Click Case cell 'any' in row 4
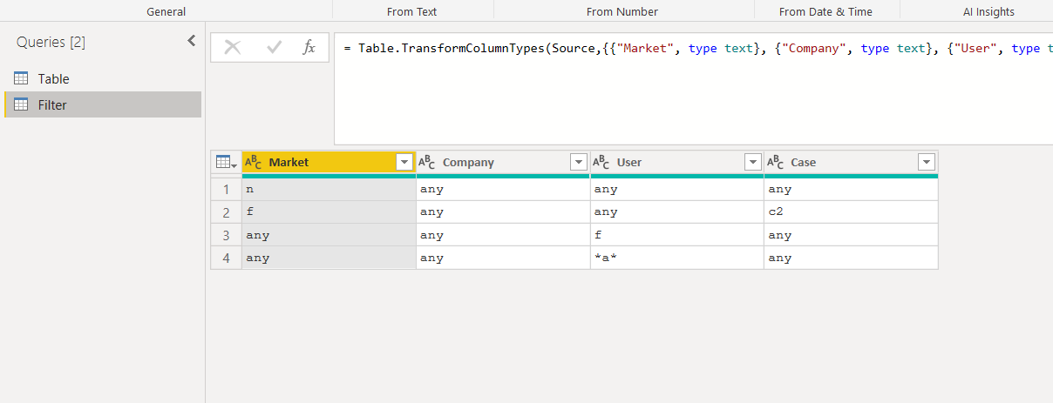Screen dimensions: 1053x403 pyautogui.click(x=852, y=258)
